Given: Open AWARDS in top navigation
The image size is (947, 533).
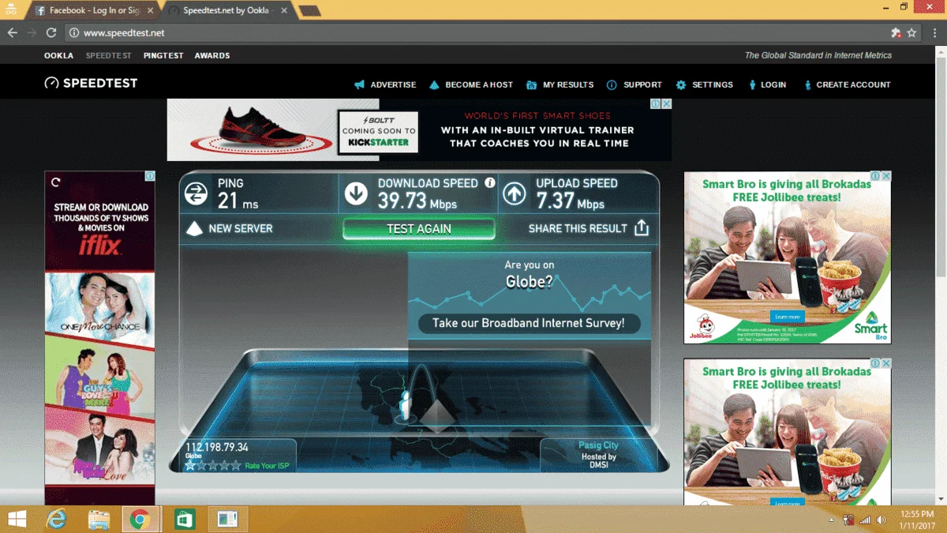Looking at the screenshot, I should 212,56.
